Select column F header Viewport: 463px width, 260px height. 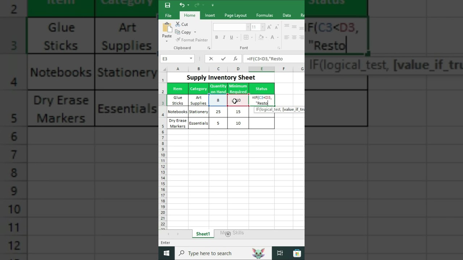click(284, 69)
